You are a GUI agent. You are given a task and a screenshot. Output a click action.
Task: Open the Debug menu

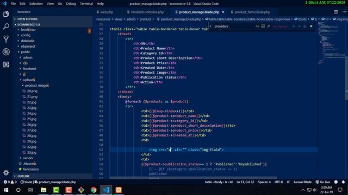(x=71, y=4)
